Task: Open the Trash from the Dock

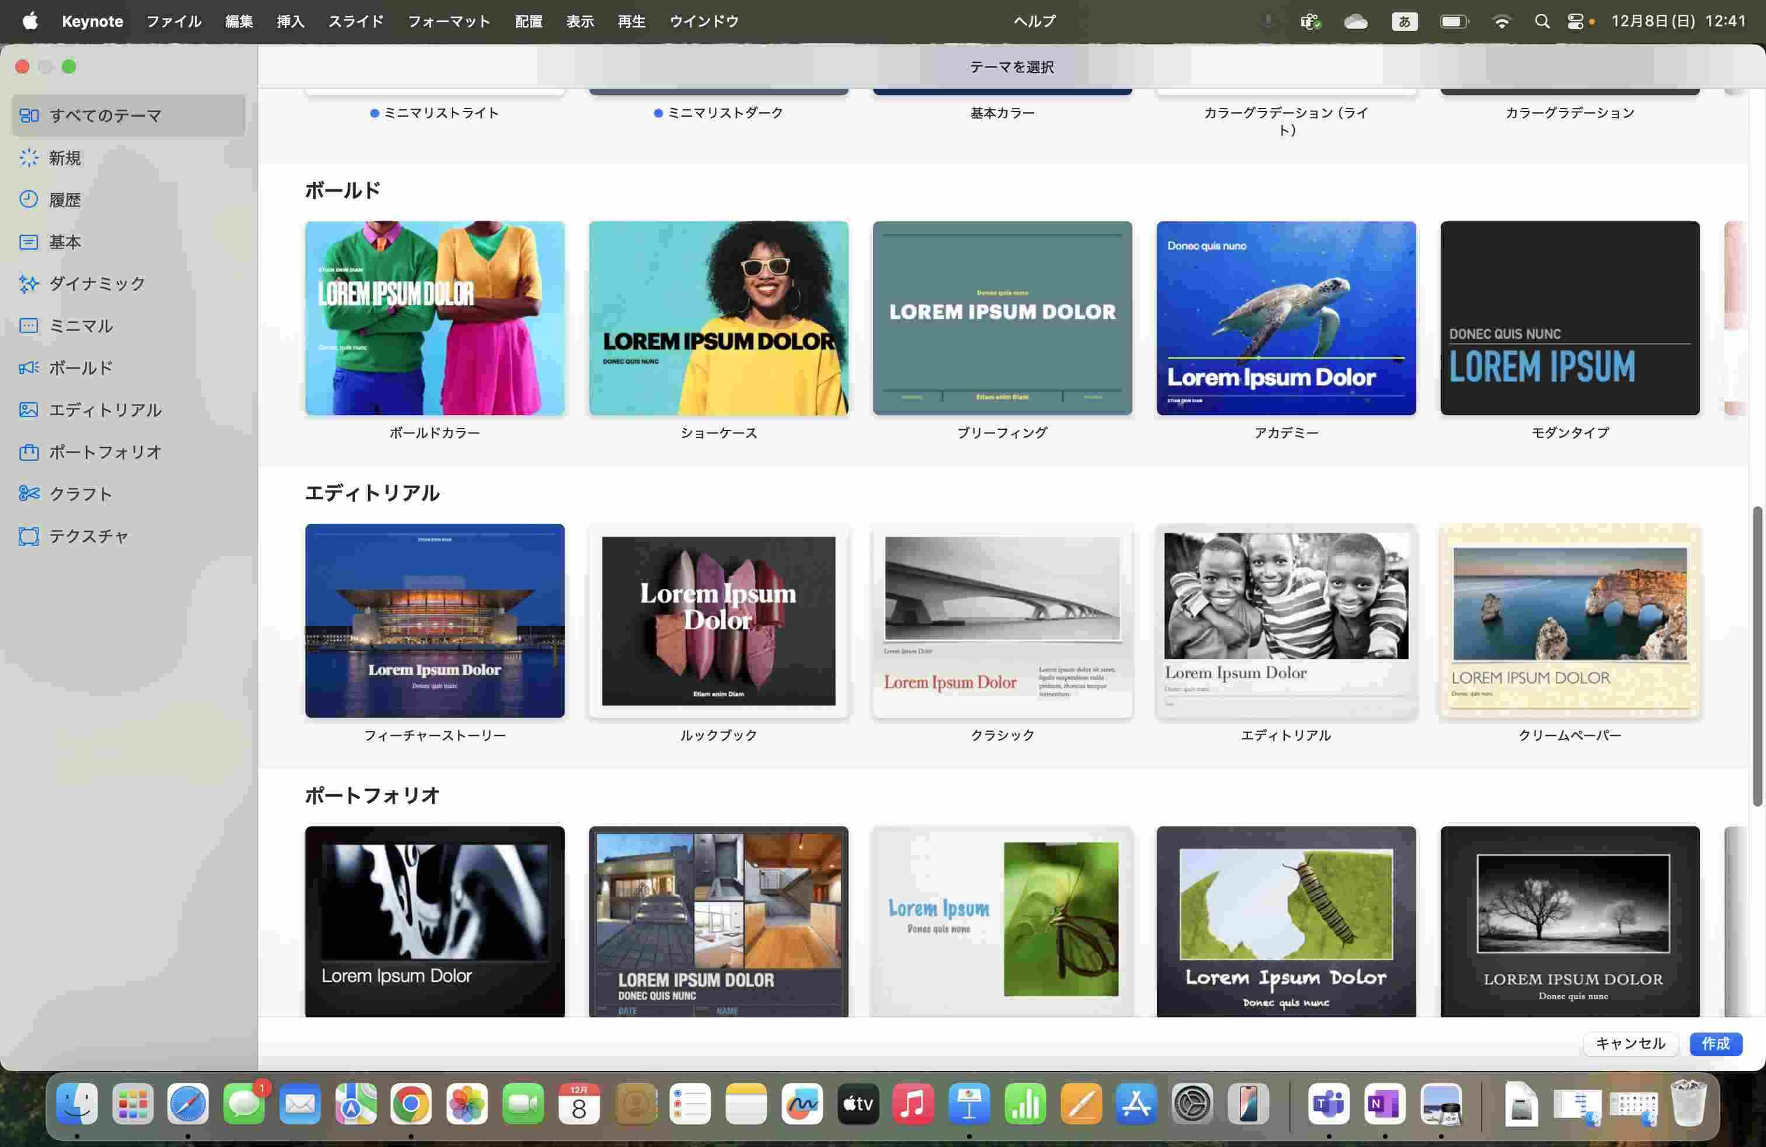Action: point(1689,1104)
